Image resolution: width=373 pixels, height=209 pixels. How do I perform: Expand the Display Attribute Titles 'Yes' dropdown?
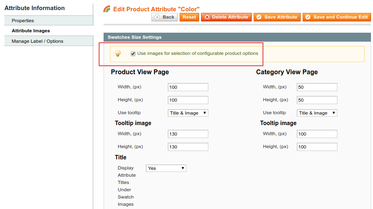click(166, 168)
